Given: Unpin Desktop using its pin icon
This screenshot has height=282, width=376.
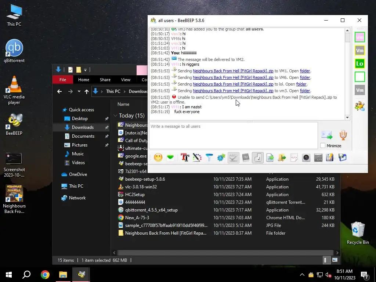Looking at the screenshot, I should tap(107, 119).
